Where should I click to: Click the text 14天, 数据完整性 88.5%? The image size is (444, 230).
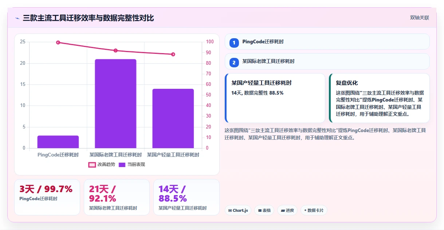(x=258, y=93)
